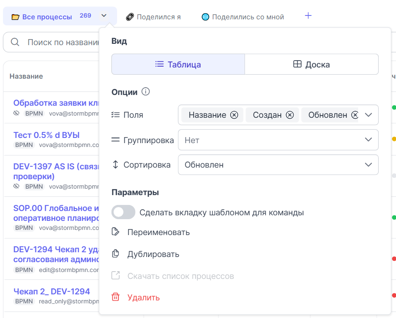
Task: Click edit@stormbpmn.com author text
Action: click(x=69, y=270)
